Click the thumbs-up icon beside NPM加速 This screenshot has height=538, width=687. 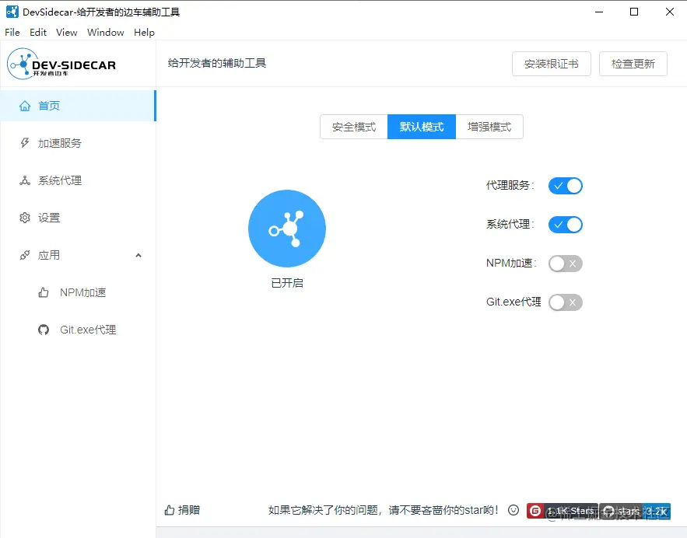pos(44,292)
